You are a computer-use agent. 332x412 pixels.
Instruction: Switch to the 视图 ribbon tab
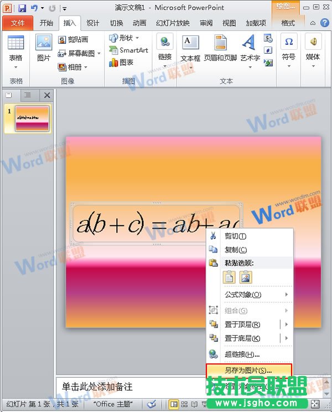[229, 23]
